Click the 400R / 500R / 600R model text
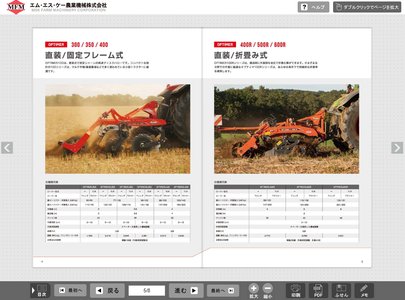405x300 pixels. tap(263, 45)
